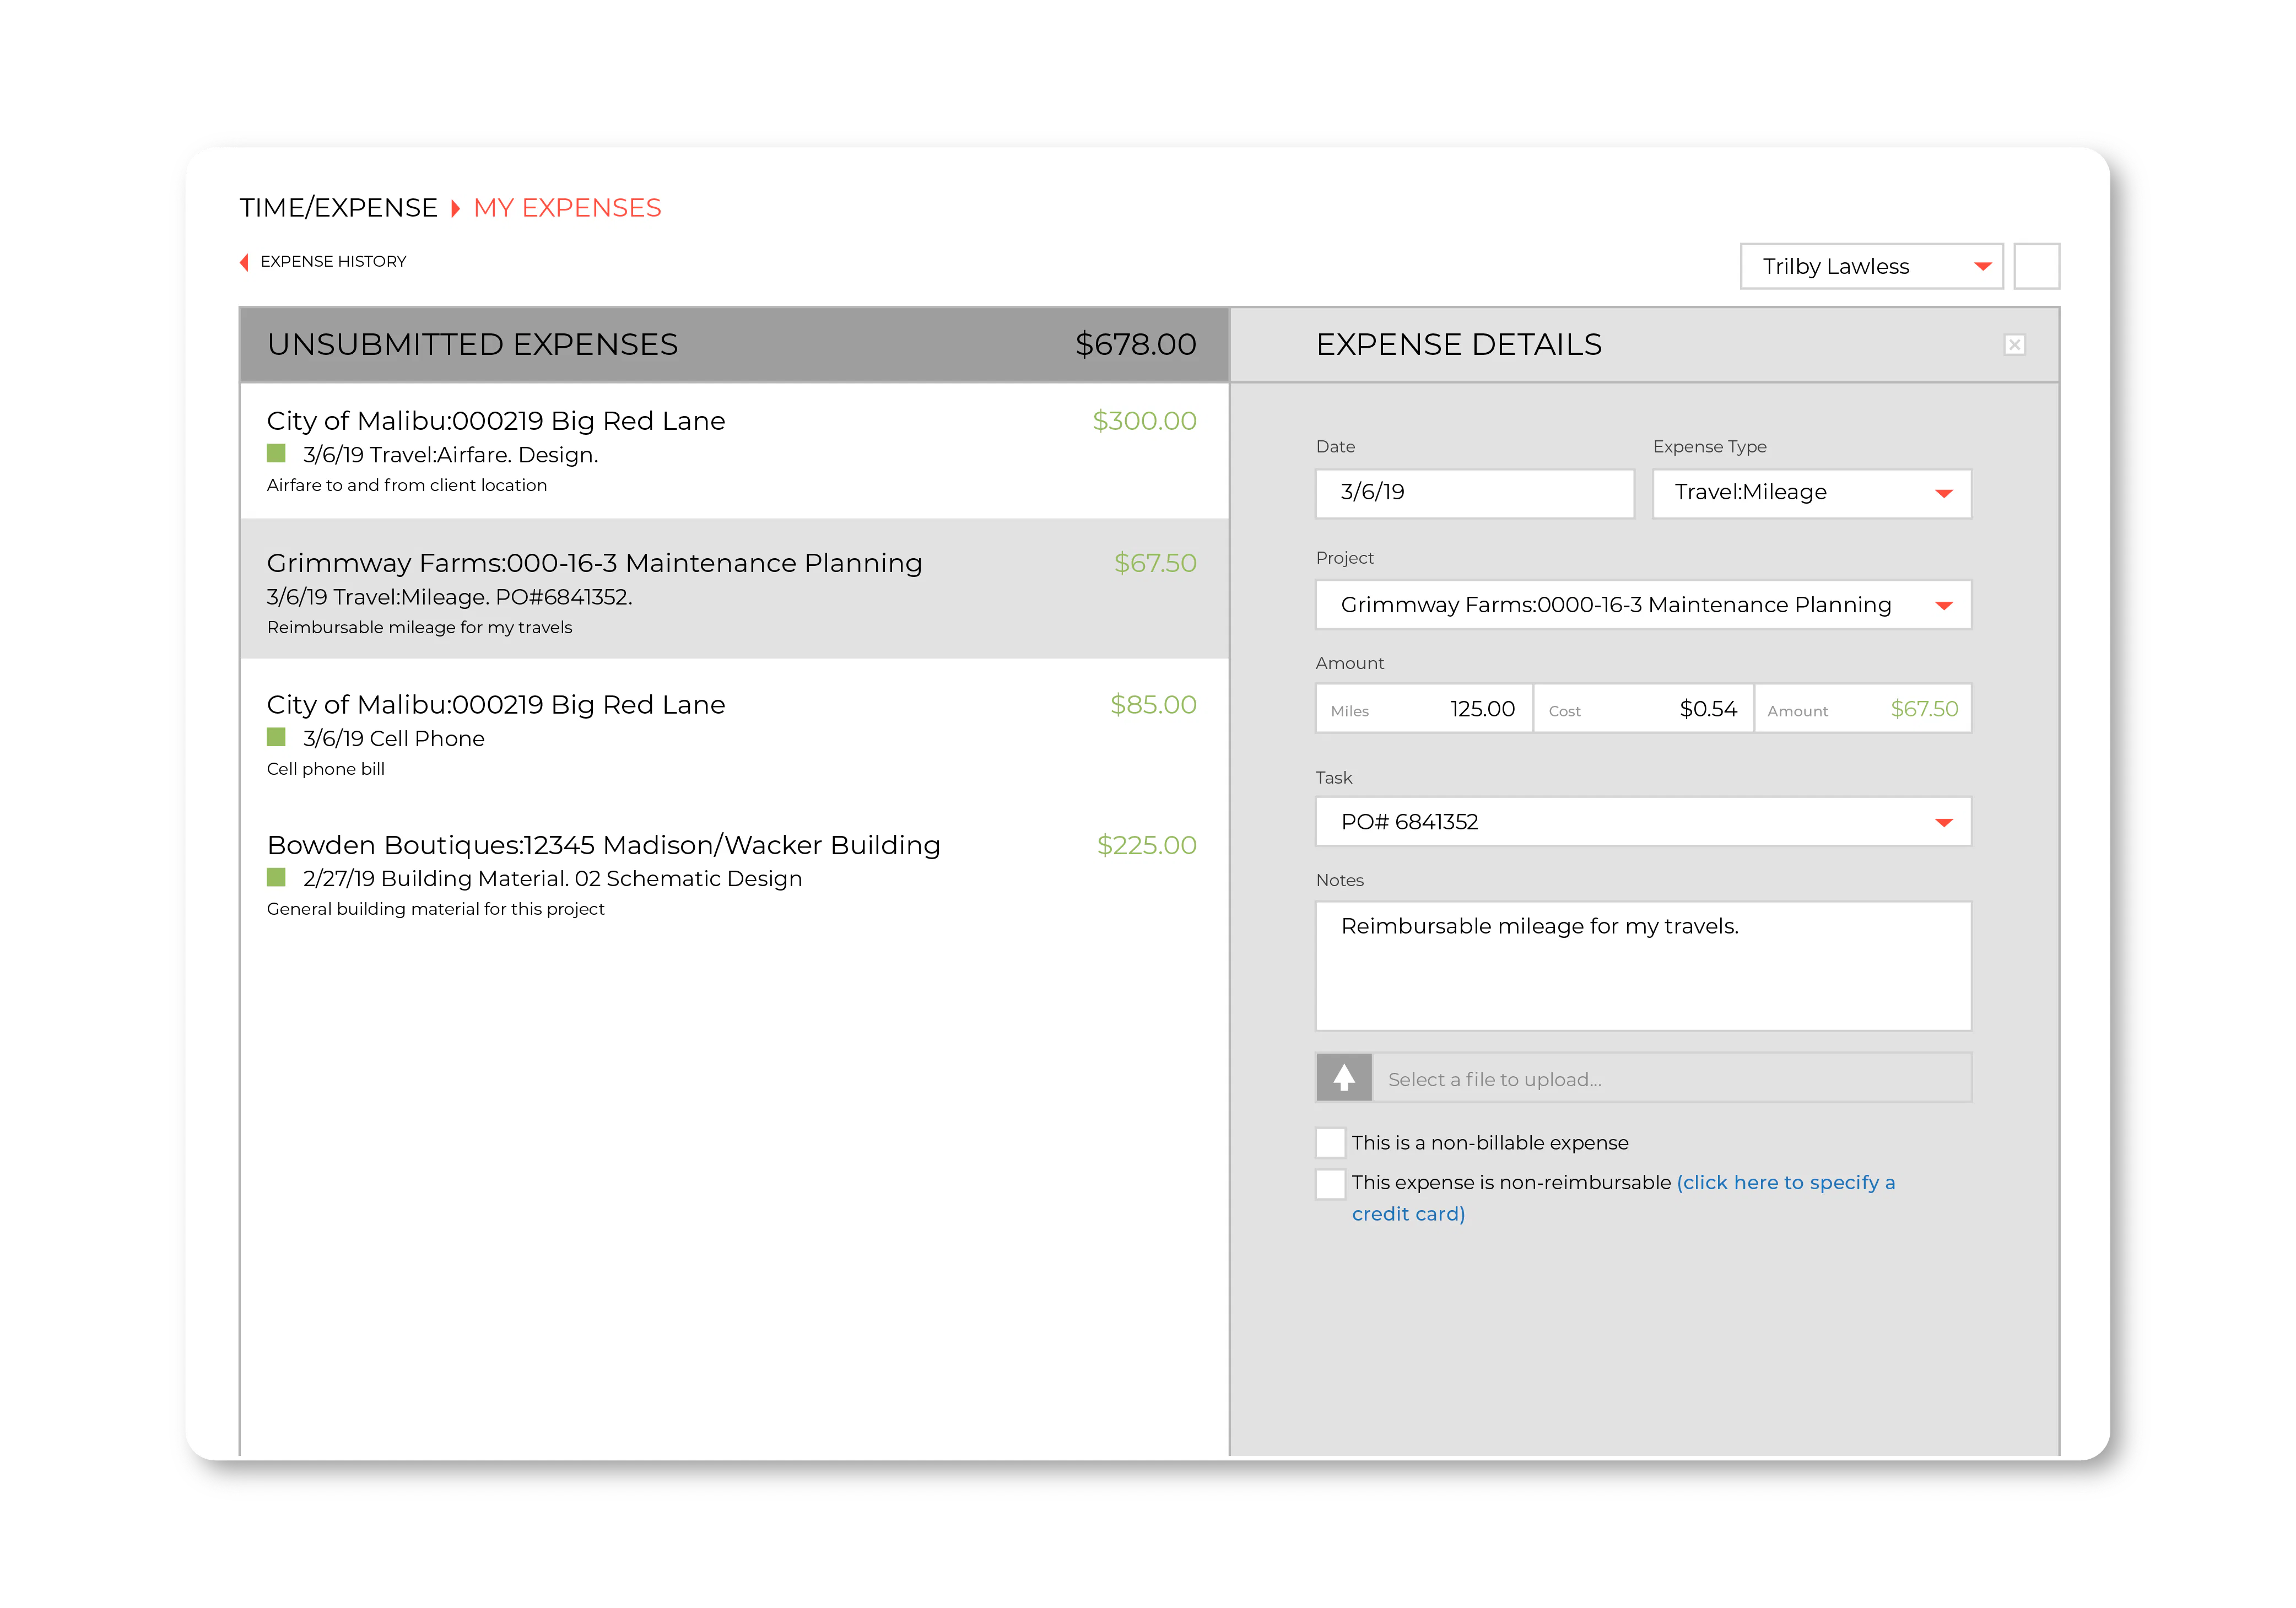This screenshot has width=2296, height=1608.
Task: Click green square on Building Material expense
Action: (277, 878)
